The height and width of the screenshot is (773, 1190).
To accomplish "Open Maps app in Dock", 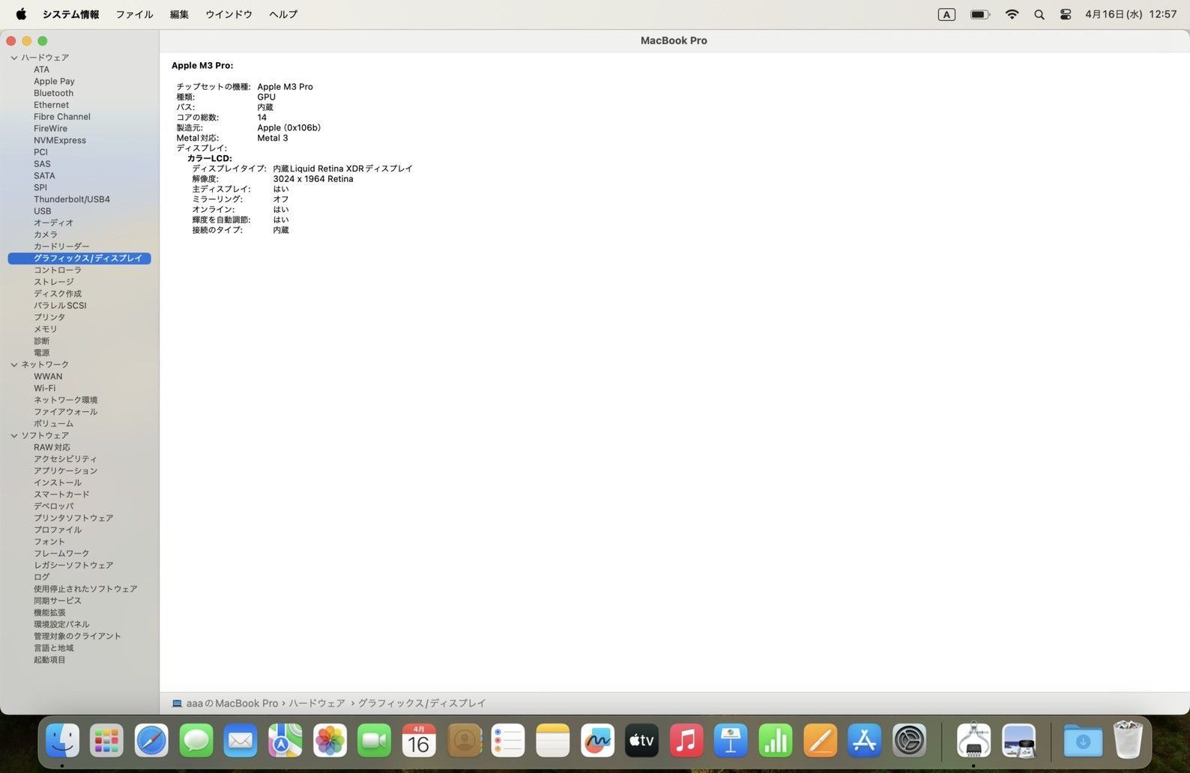I will [286, 741].
